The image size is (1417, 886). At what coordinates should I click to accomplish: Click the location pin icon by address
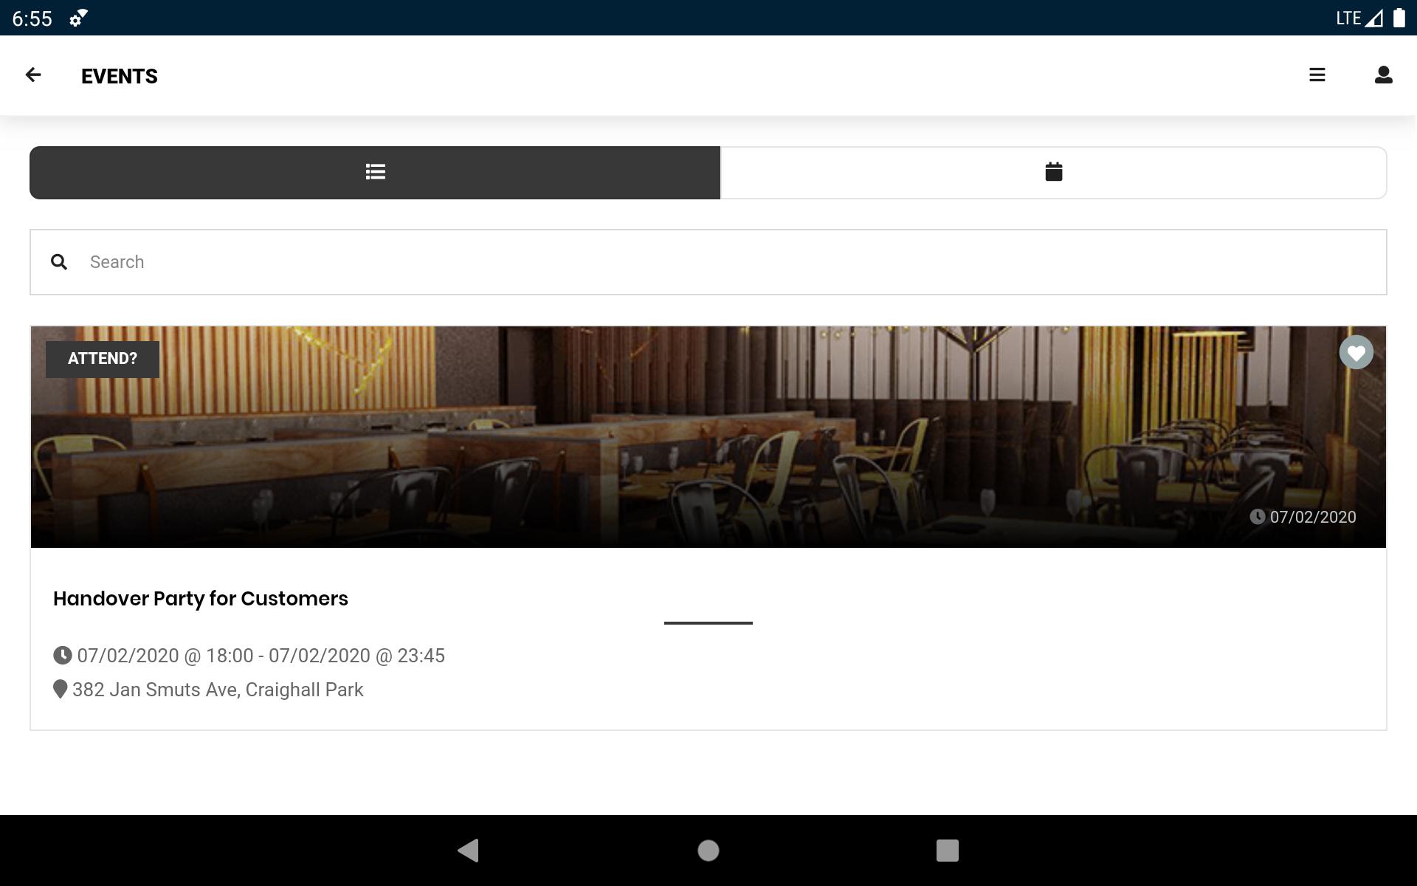(x=61, y=690)
